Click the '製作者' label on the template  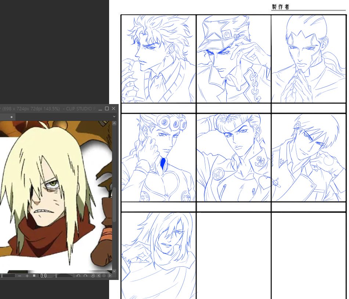click(x=280, y=7)
